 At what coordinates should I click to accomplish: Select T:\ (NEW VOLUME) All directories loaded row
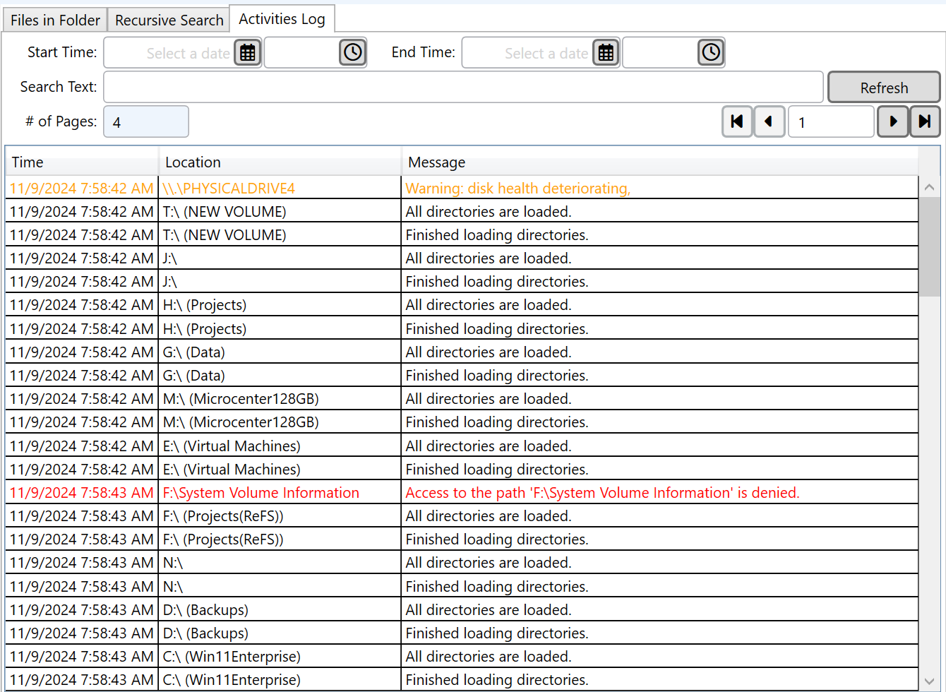tap(462, 211)
